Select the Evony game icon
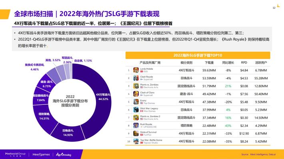This screenshot has height=159, width=284. pos(136,102)
